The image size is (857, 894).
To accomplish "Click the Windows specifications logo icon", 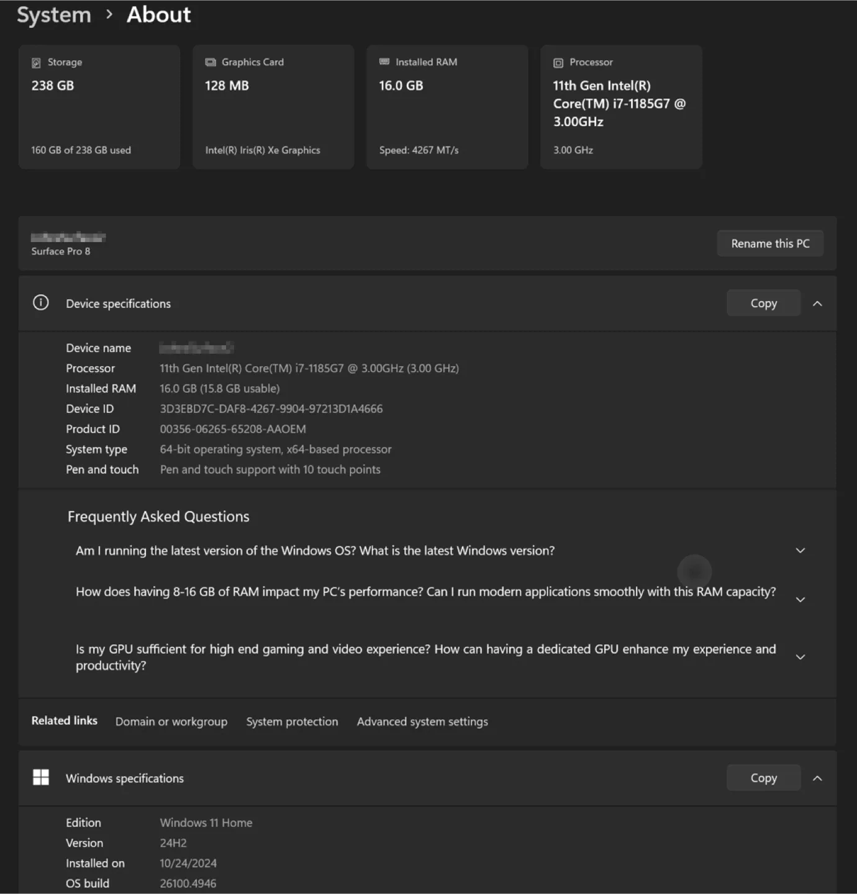I will (41, 777).
